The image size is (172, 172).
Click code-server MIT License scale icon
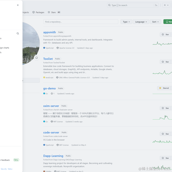[x=58, y=145]
